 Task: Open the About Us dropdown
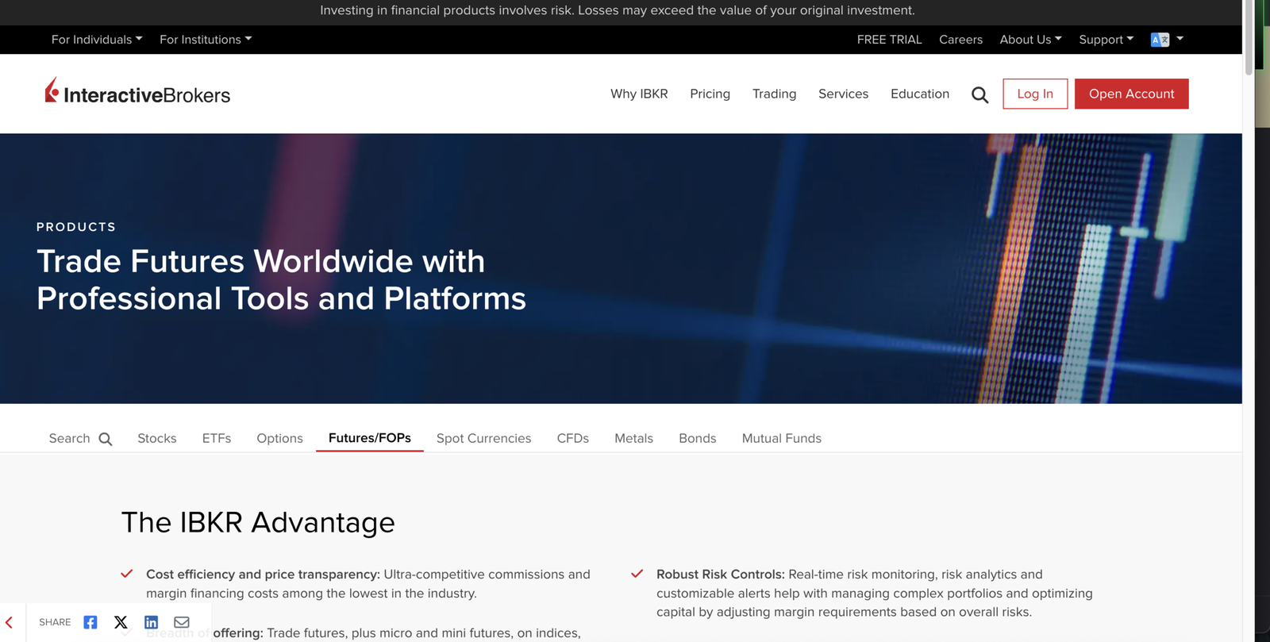(1030, 40)
